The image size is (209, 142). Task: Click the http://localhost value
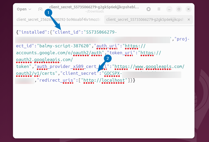tap(104, 80)
